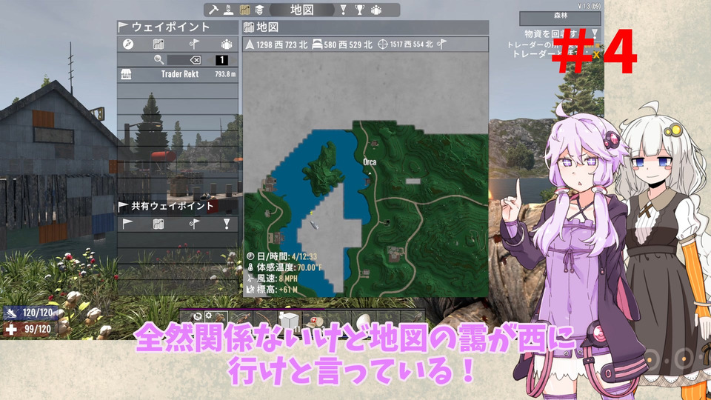Click the island in the middle of the lake
711x400 pixels.
[323, 168]
